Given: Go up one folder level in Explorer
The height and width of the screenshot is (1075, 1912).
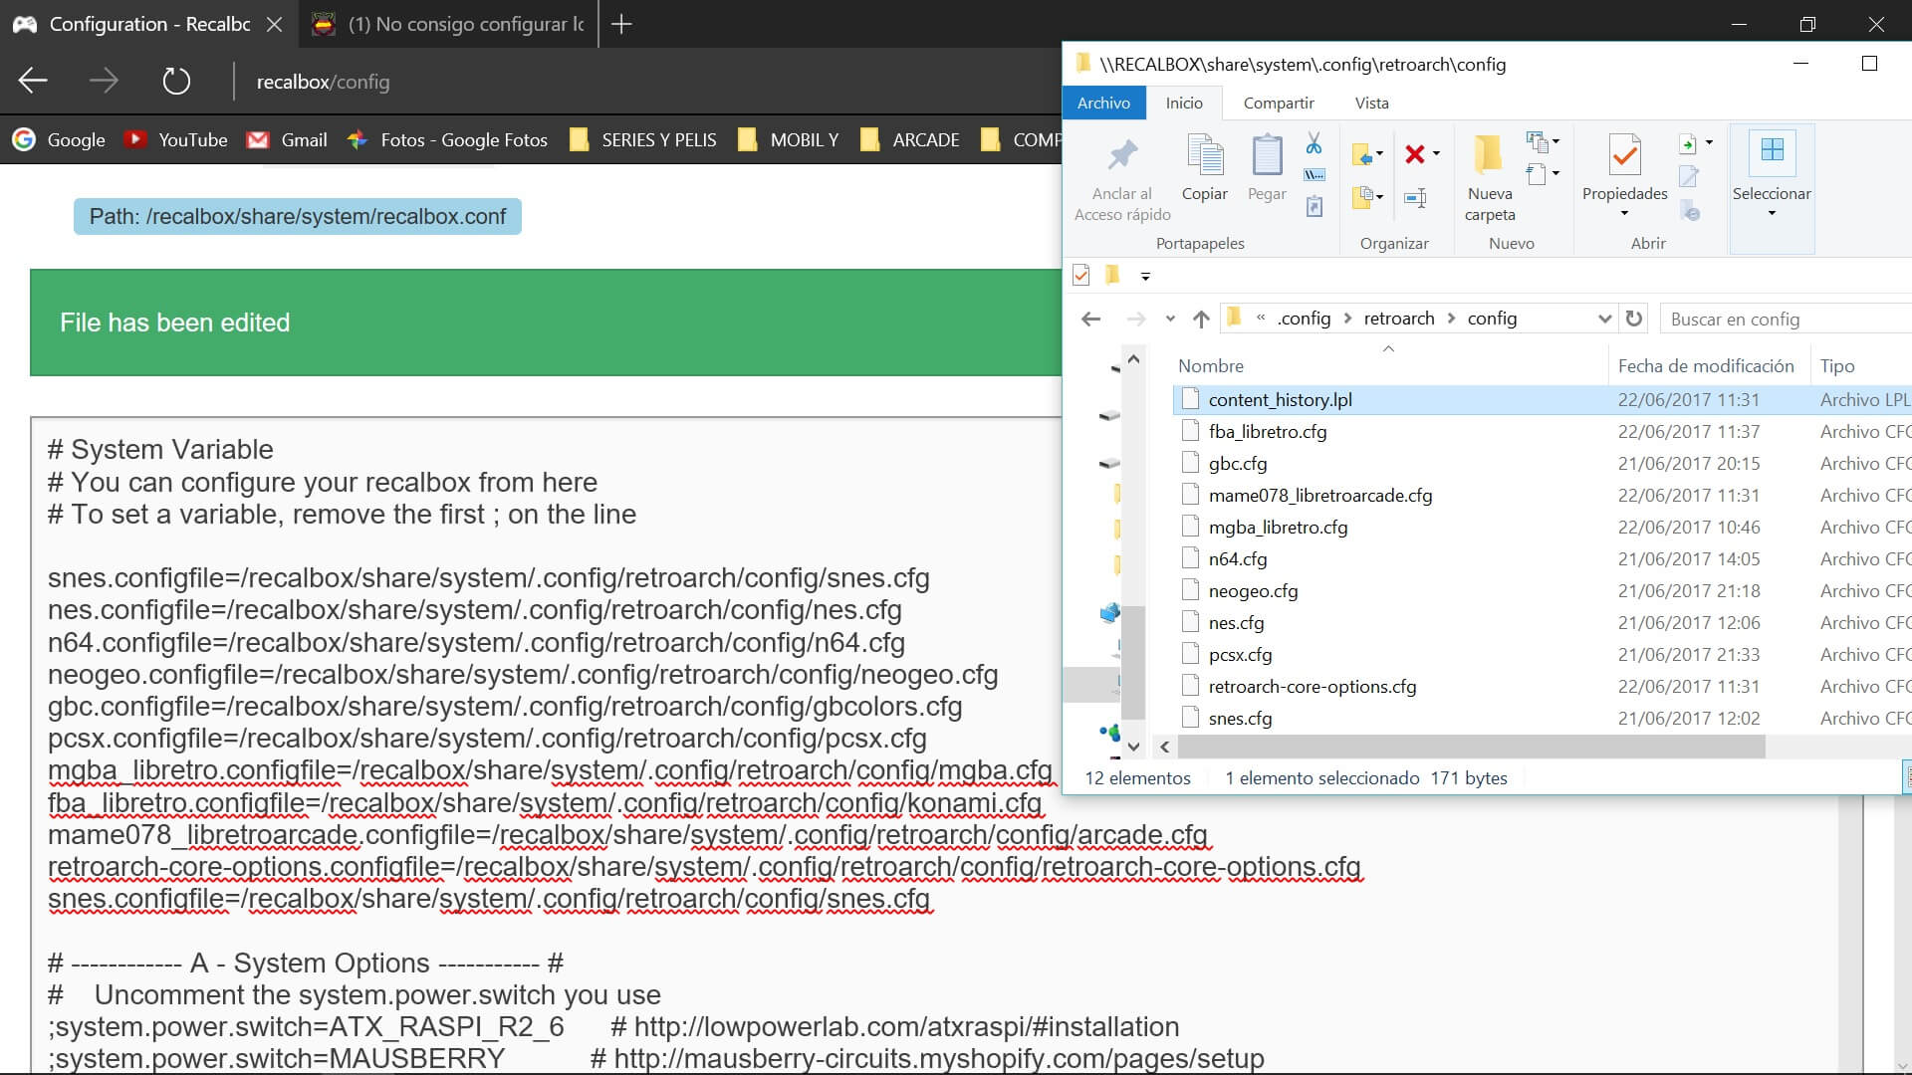Looking at the screenshot, I should 1201,319.
